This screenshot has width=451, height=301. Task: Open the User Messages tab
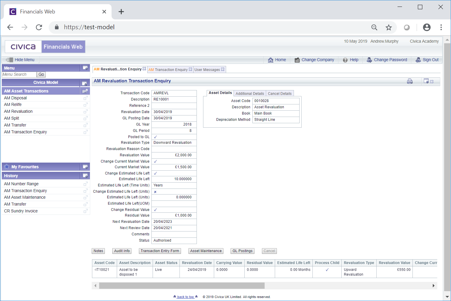coord(207,70)
